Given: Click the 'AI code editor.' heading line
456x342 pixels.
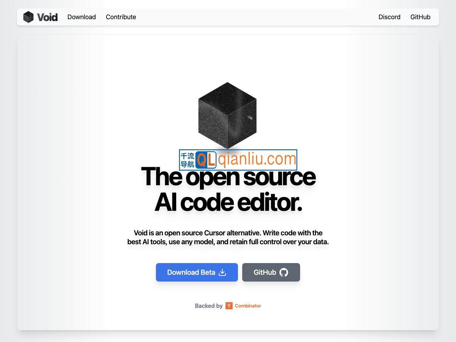Looking at the screenshot, I should (228, 203).
